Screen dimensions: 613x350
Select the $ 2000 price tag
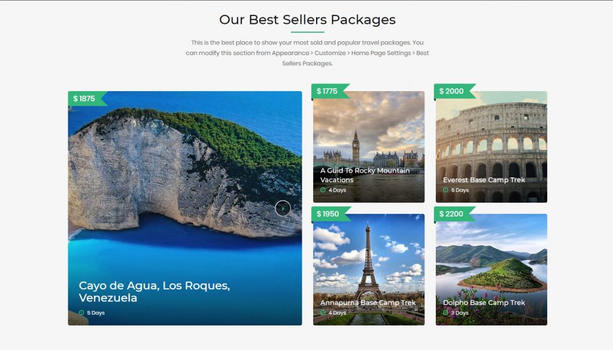coord(455,91)
